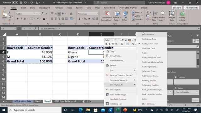Viewport: 201px width, 113px height.
Task: Open Row Labels filter dropdown in column D
Action: coord(87,48)
